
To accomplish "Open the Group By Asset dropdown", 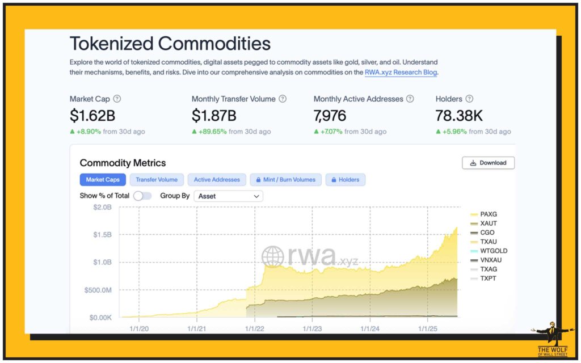I will 228,196.
